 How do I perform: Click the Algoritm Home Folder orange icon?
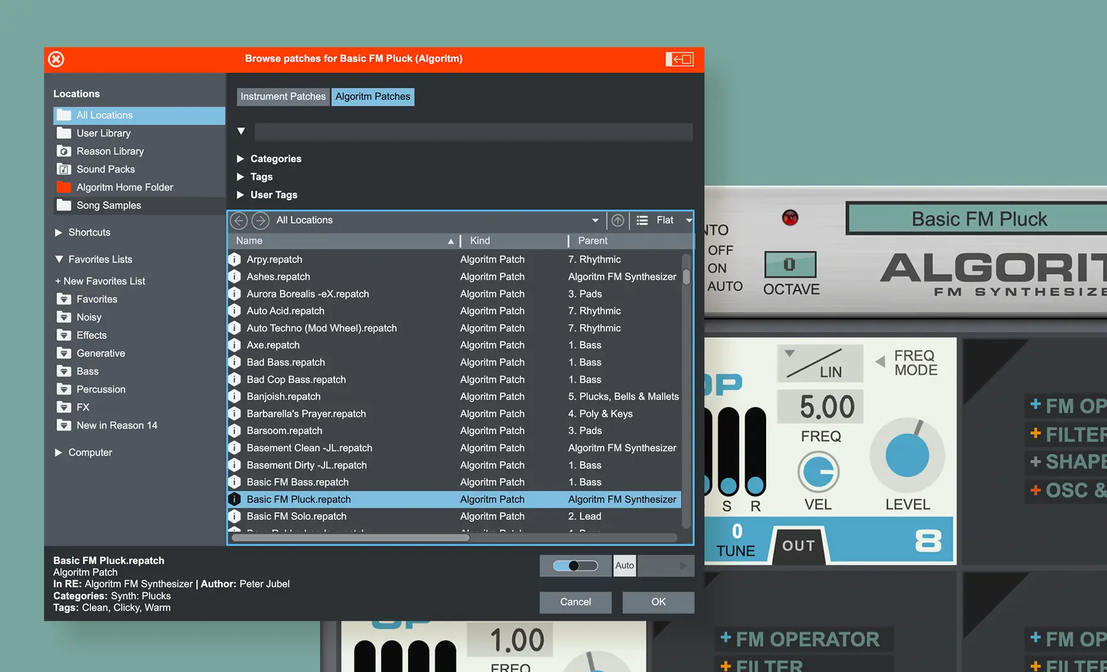click(64, 187)
